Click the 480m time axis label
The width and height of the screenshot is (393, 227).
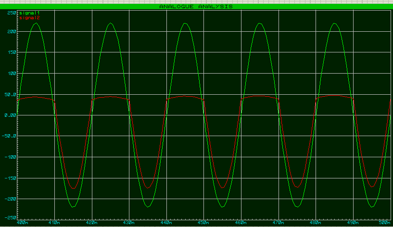click(x=316, y=223)
